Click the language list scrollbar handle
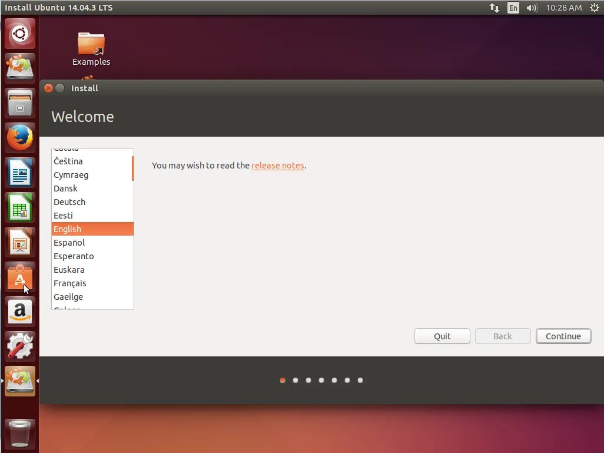Screen dimensions: 604x453 pyautogui.click(x=132, y=168)
